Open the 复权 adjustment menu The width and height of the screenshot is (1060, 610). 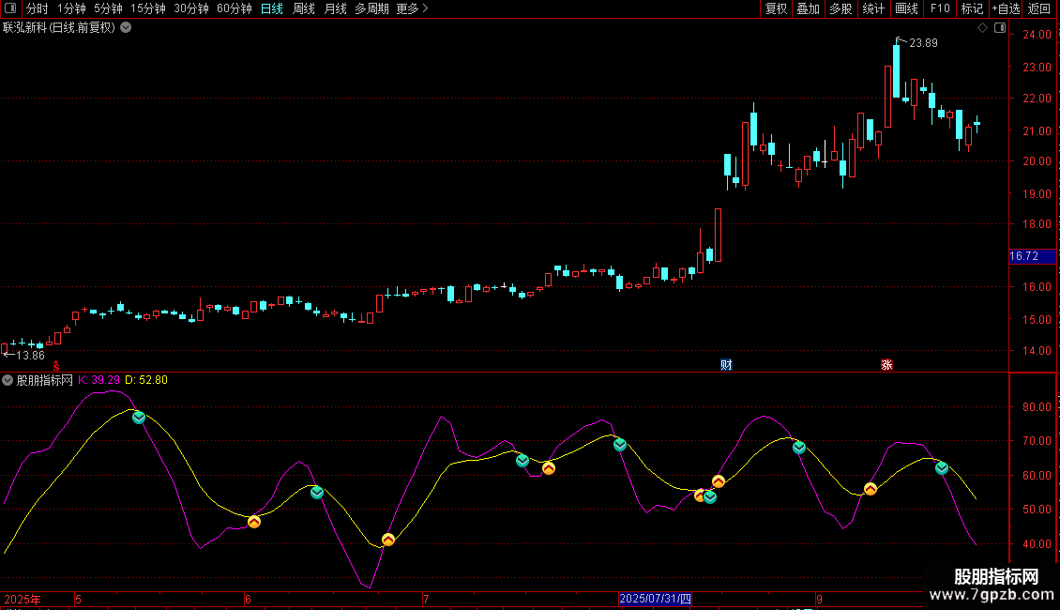tap(776, 8)
